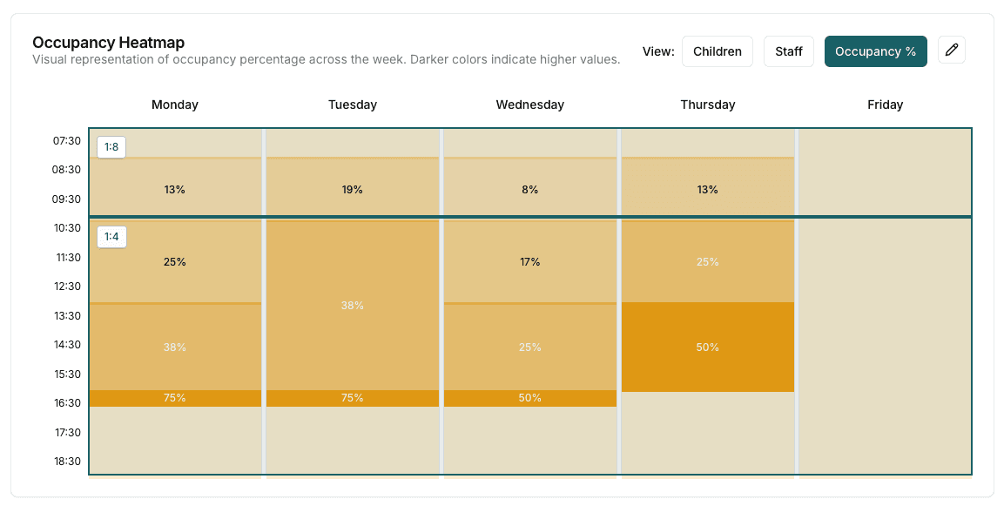The image size is (1004, 506).
Task: Click the 1:8 ratio badge on Monday
Action: coord(111,147)
